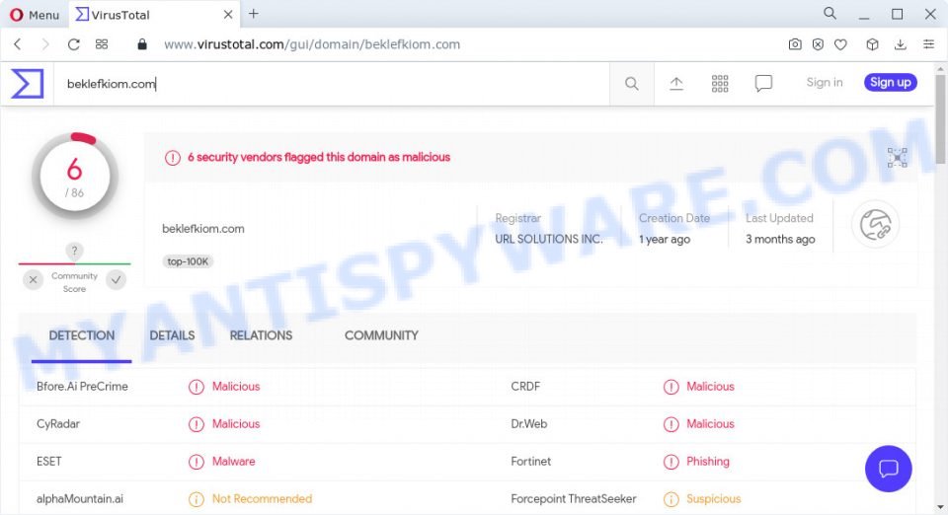Click the 6 security vendors flagged alert text
948x515 pixels.
pos(319,157)
